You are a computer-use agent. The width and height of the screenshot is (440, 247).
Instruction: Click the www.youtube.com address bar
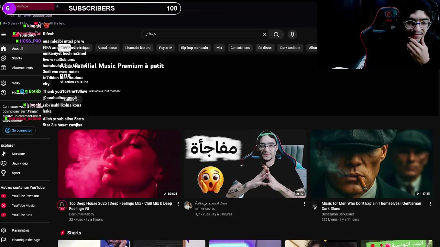[x=37, y=15]
